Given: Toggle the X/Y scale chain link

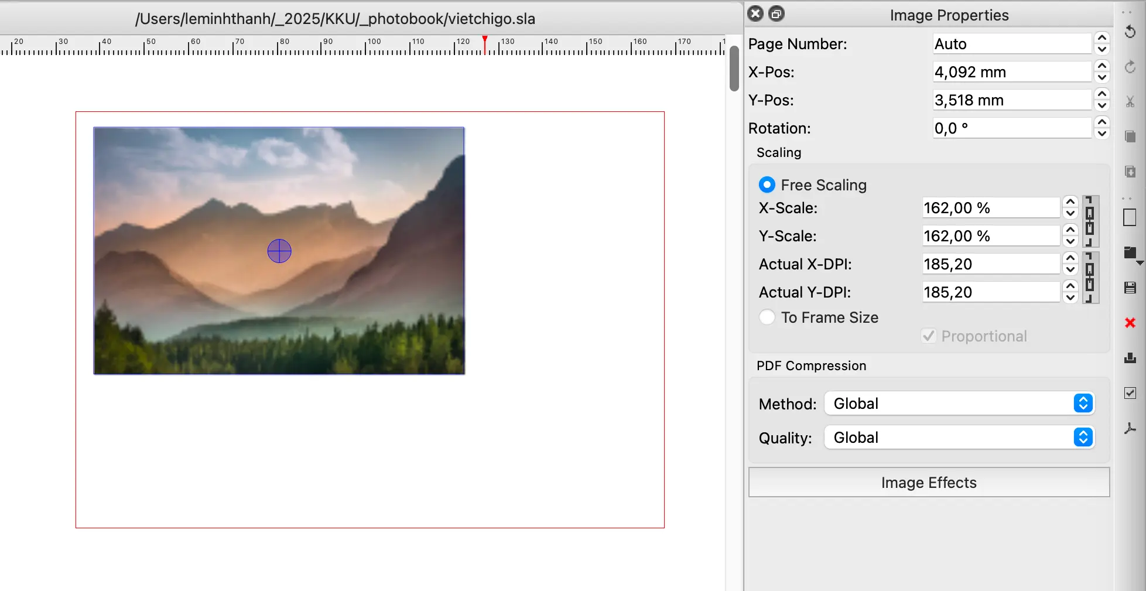Looking at the screenshot, I should click(x=1090, y=221).
